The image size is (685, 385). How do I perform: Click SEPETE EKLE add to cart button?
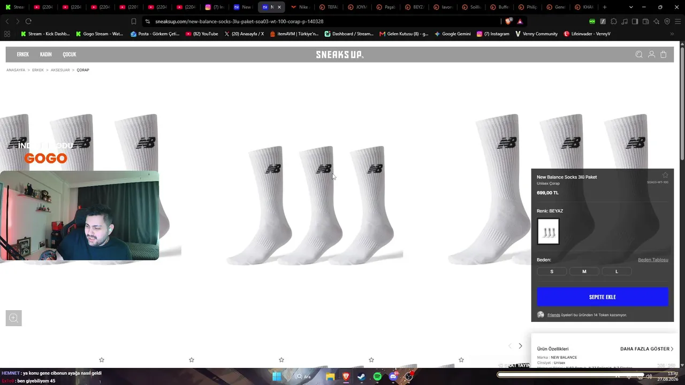tap(603, 297)
